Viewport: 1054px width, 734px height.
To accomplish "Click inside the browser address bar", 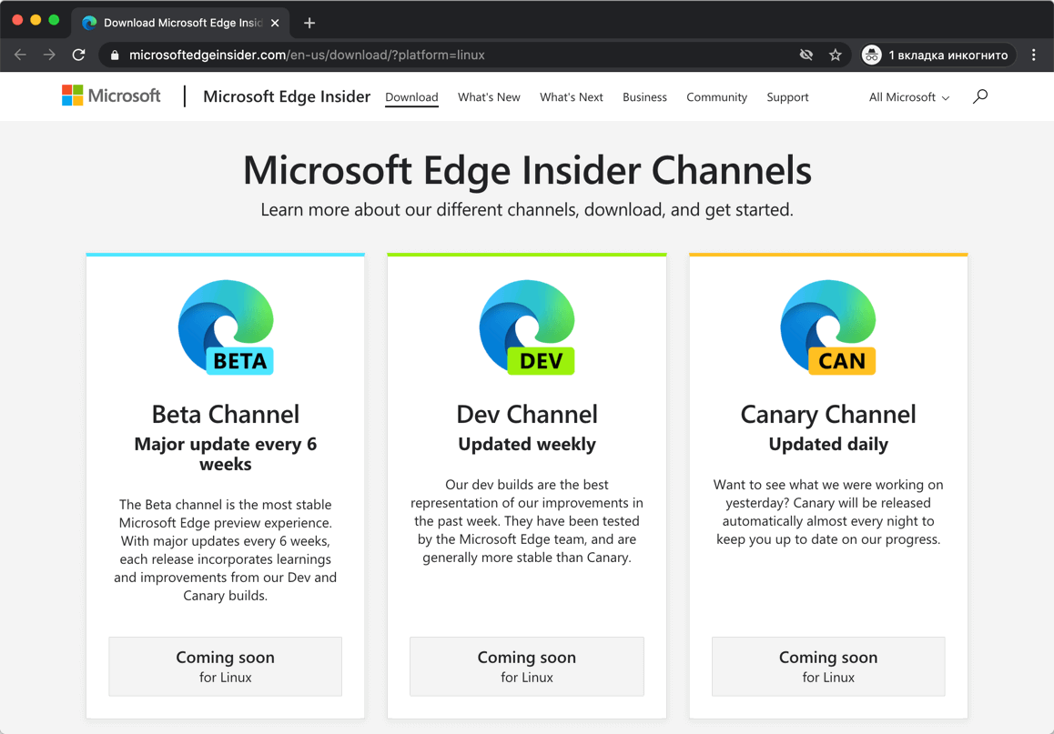I will [410, 55].
